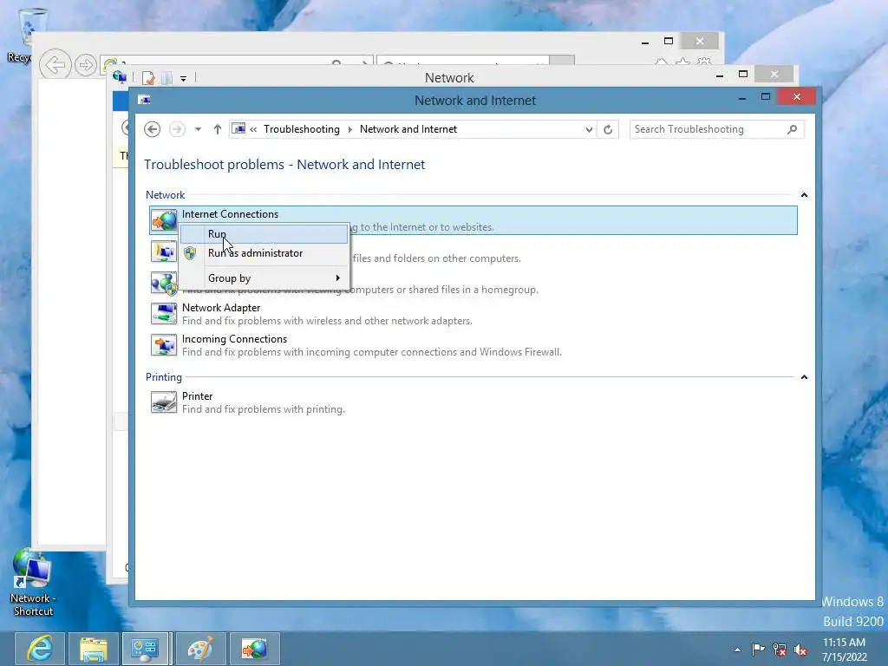888x666 pixels.
Task: Refresh the Troubleshooting page
Action: pyautogui.click(x=608, y=129)
